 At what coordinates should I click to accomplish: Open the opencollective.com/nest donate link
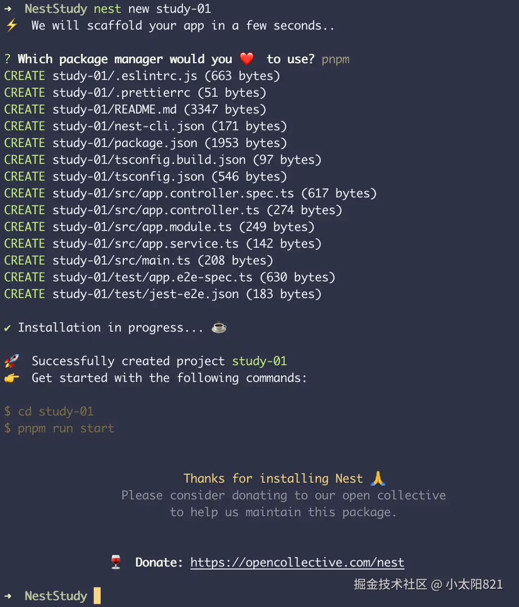point(297,563)
